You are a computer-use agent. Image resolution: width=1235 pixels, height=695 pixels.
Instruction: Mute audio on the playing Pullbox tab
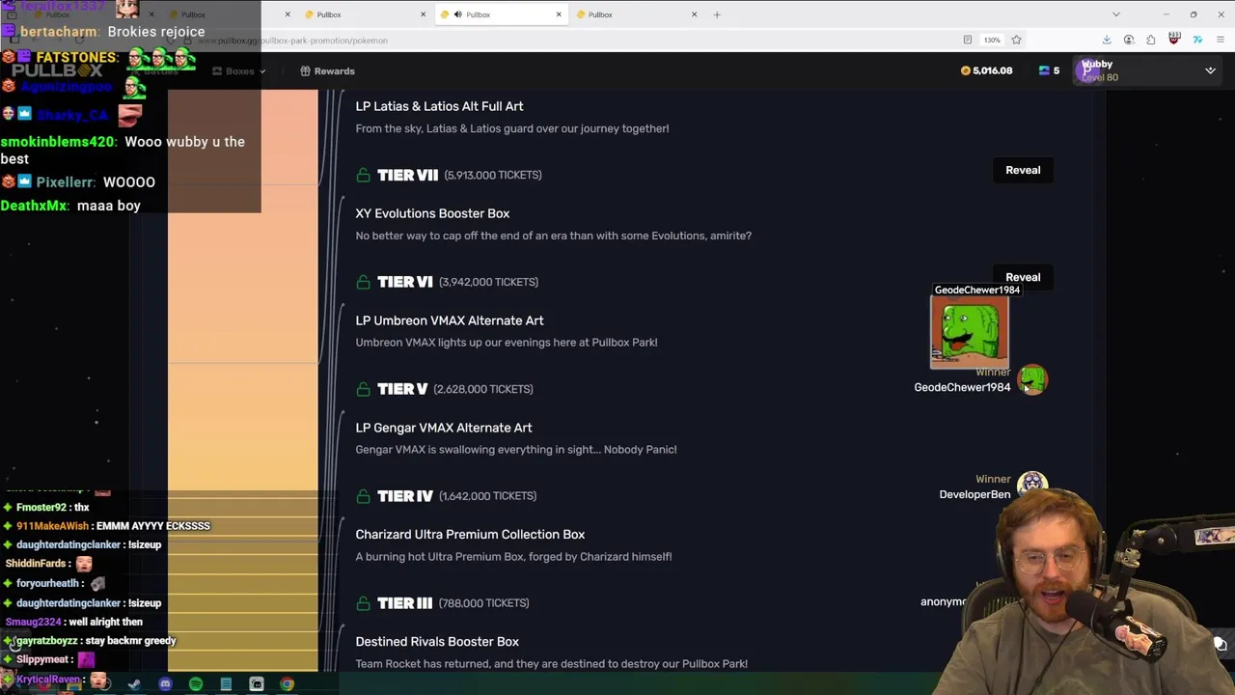457,14
